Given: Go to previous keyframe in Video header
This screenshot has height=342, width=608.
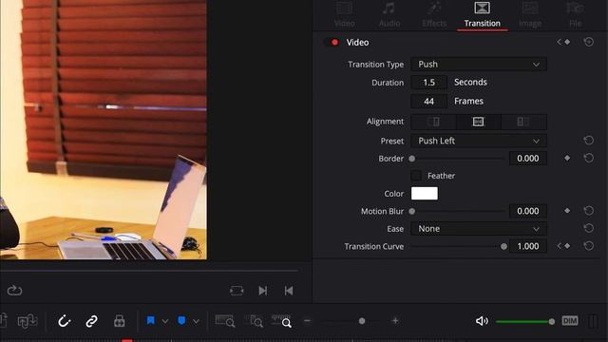Looking at the screenshot, I should pos(559,42).
